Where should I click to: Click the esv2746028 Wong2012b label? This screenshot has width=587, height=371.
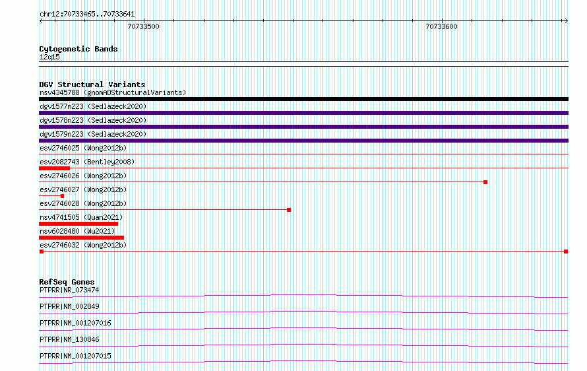click(x=83, y=203)
